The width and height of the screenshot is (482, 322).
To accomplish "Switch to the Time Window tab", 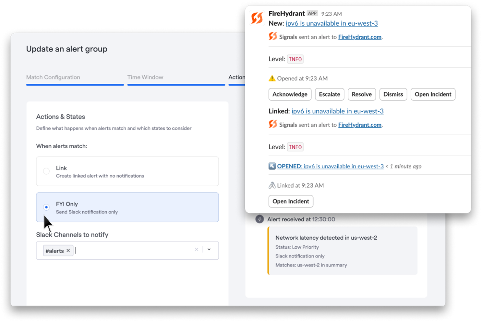I will pyautogui.click(x=145, y=77).
